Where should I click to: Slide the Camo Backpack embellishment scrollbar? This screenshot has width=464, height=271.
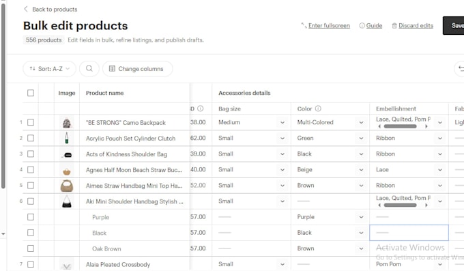point(400,126)
